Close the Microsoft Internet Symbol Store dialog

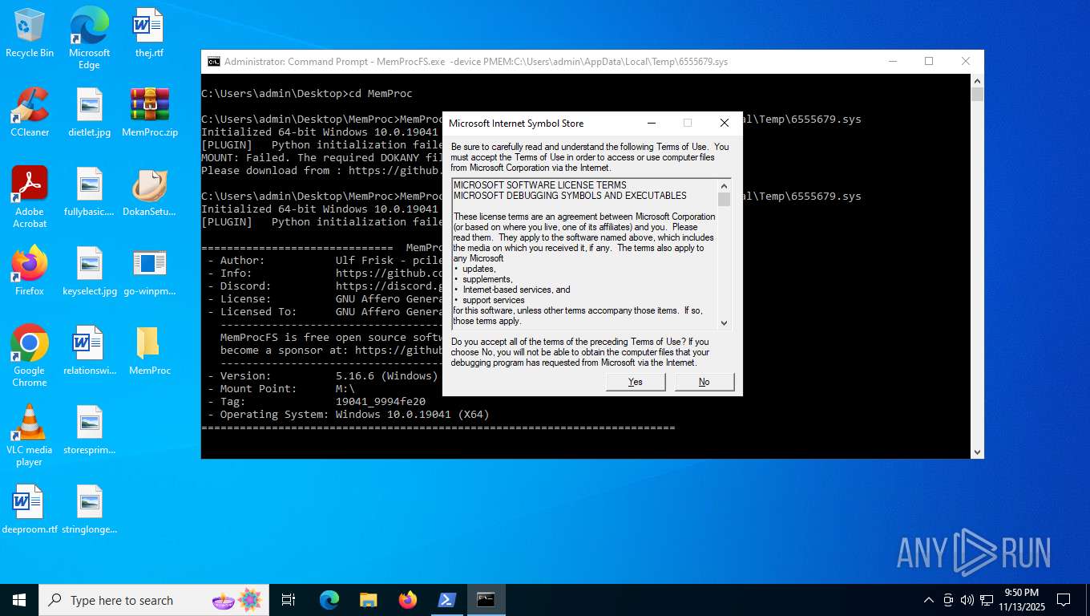(x=725, y=123)
